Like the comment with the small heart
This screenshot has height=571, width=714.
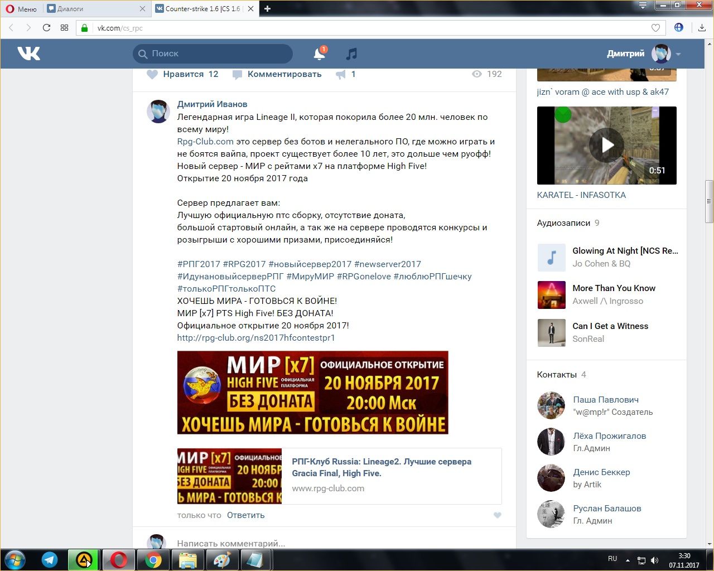tap(498, 515)
